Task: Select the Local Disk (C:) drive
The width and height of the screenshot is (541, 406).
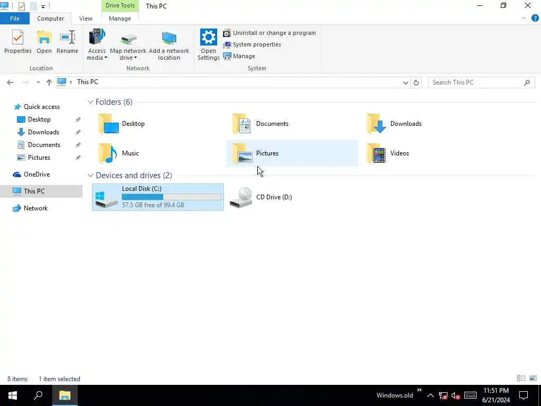Action: (157, 197)
